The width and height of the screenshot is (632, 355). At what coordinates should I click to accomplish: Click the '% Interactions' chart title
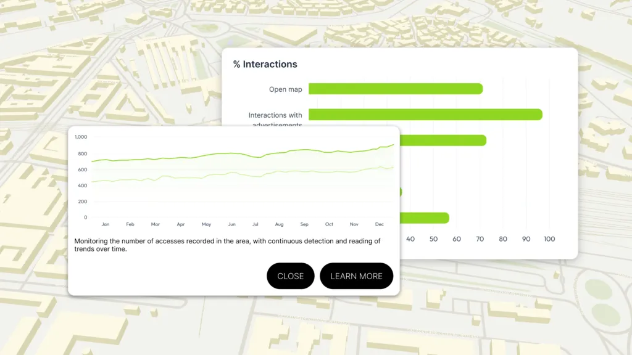click(265, 64)
